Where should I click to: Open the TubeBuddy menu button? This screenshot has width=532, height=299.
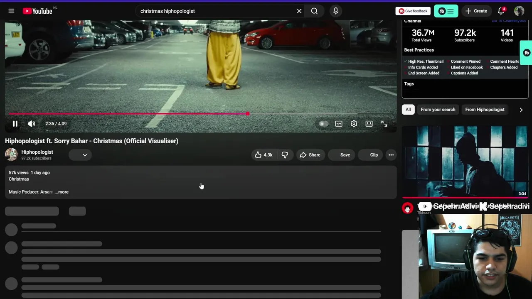coord(446,11)
